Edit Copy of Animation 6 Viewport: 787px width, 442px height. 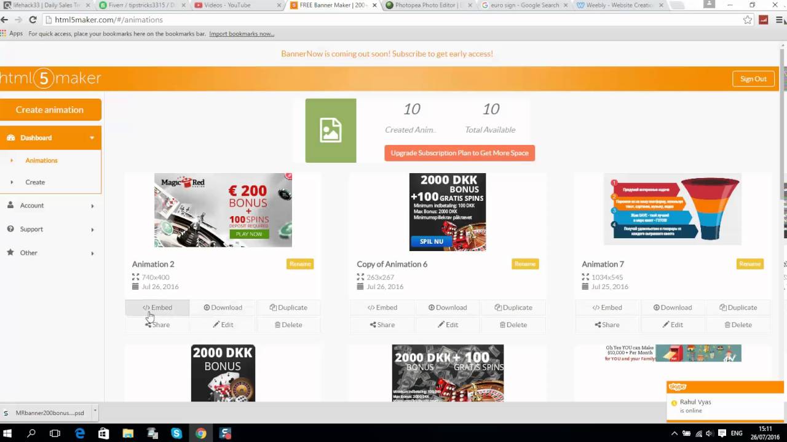pyautogui.click(x=448, y=325)
